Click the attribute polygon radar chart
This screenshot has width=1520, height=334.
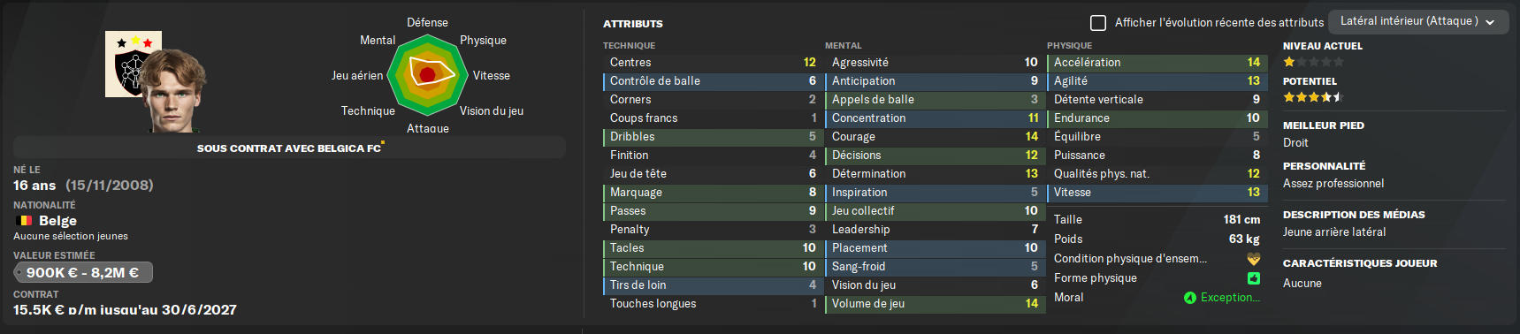click(427, 75)
